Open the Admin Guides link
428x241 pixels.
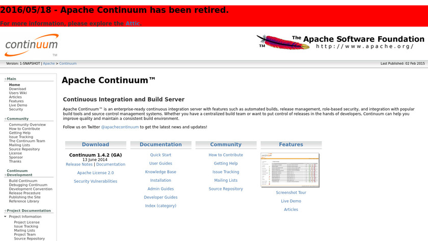[x=160, y=189]
